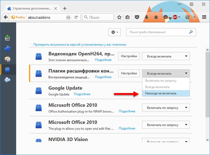Open 'Подробнее' for Office file editing plug-in

[x=127, y=128]
